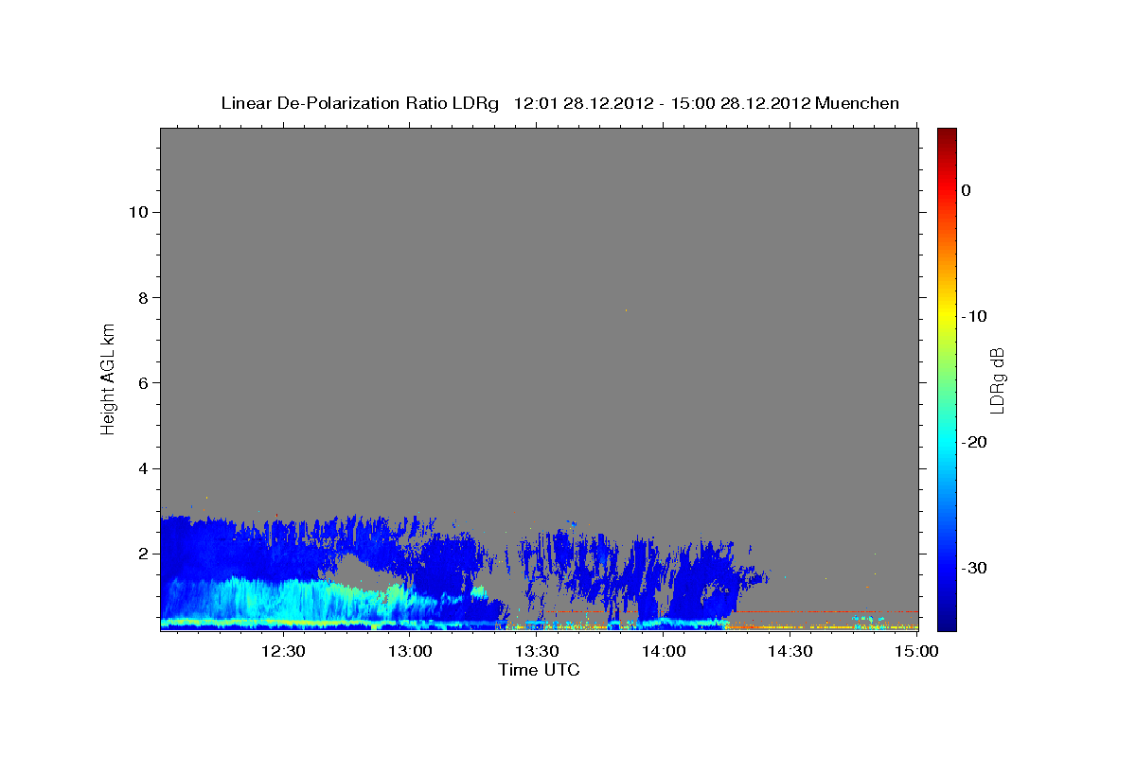
Task: Click the 'LDRg dB' colorbar label
Action: point(997,380)
